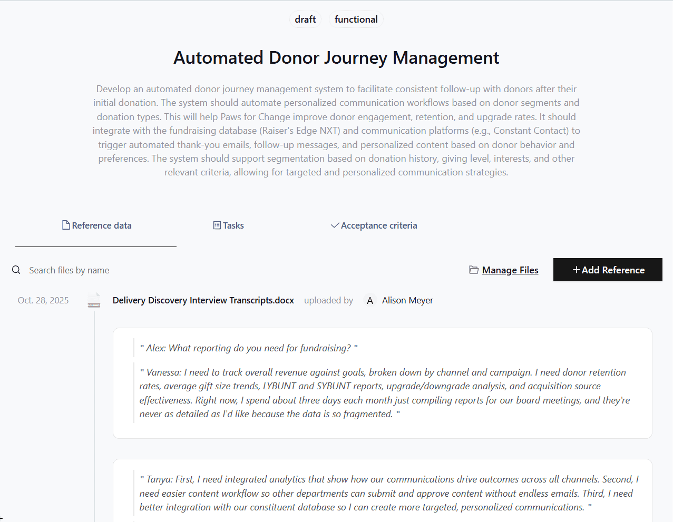Click the Automated Donor Journey Management heading
Image resolution: width=673 pixels, height=522 pixels.
point(336,57)
